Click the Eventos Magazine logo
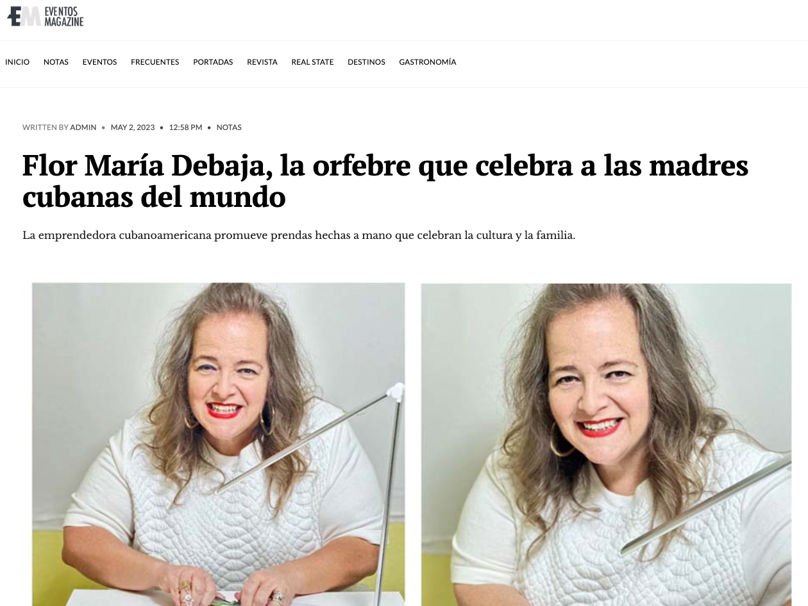 (46, 17)
